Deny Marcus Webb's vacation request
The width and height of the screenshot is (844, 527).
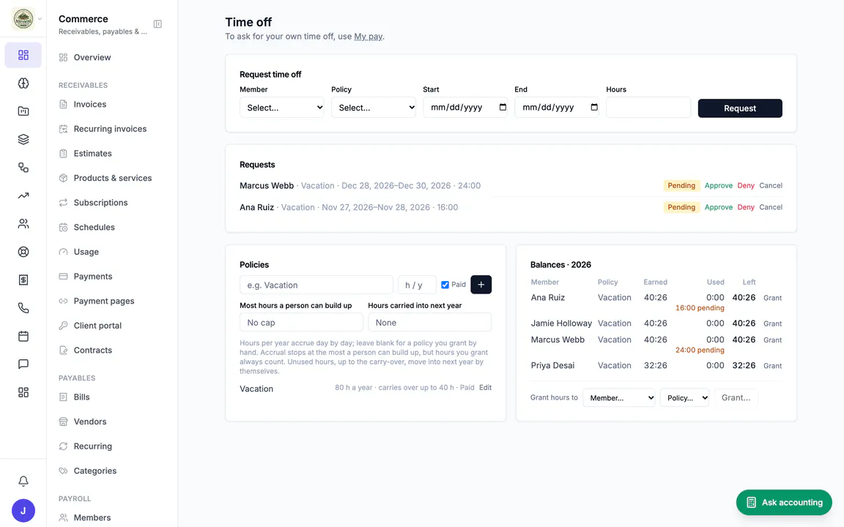click(x=746, y=185)
